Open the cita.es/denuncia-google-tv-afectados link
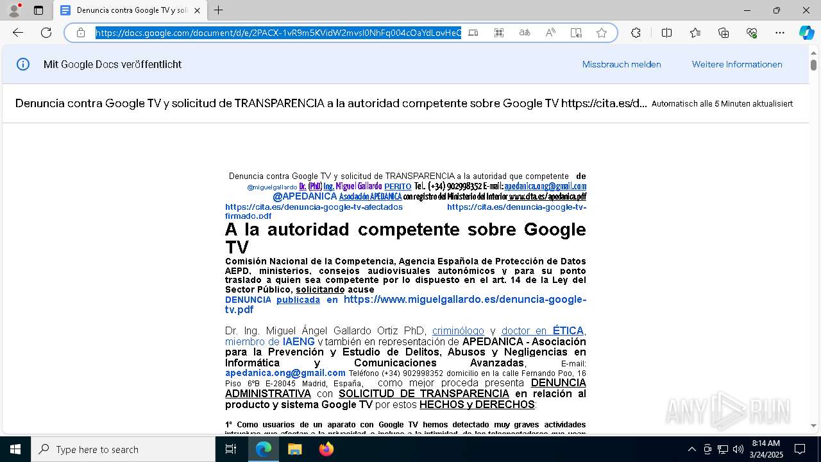This screenshot has width=821, height=462. click(314, 207)
